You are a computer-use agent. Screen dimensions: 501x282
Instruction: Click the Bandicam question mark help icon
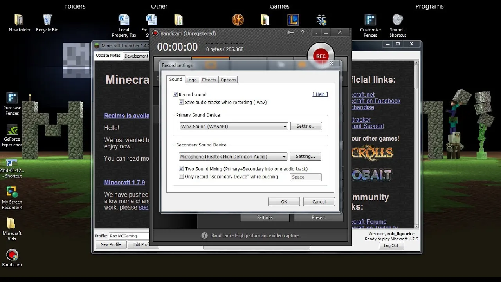pyautogui.click(x=302, y=33)
